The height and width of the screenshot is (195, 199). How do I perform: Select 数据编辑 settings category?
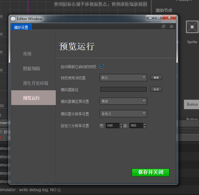(32, 68)
